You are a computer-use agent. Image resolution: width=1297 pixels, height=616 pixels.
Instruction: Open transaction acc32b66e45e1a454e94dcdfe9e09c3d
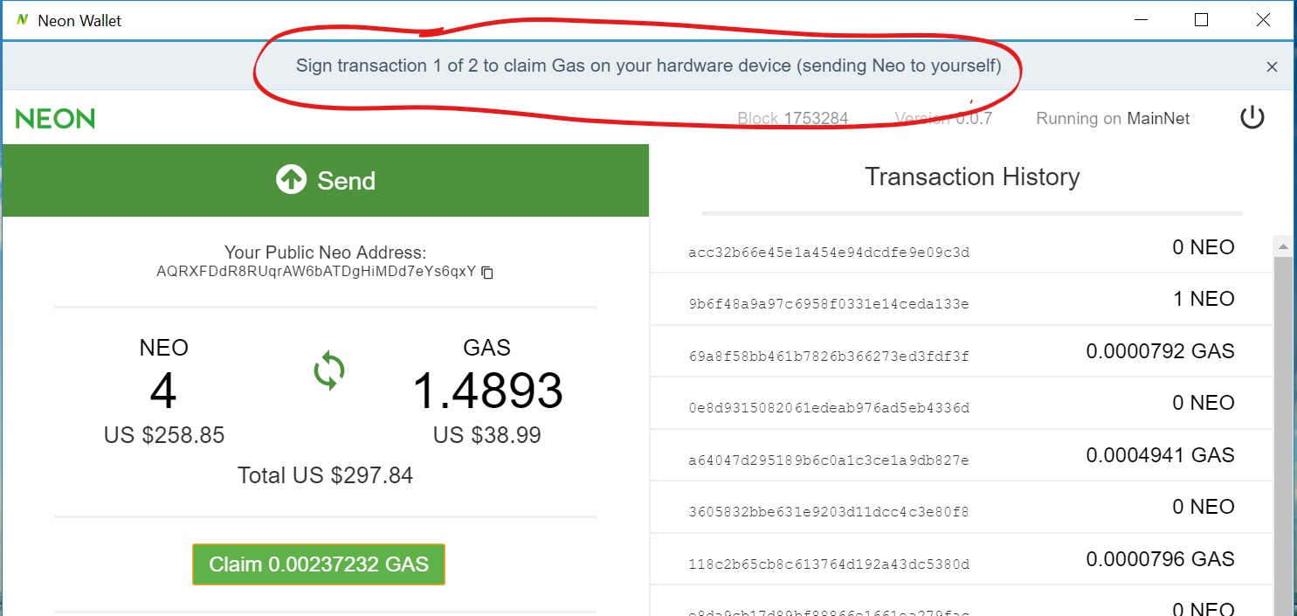pyautogui.click(x=829, y=253)
